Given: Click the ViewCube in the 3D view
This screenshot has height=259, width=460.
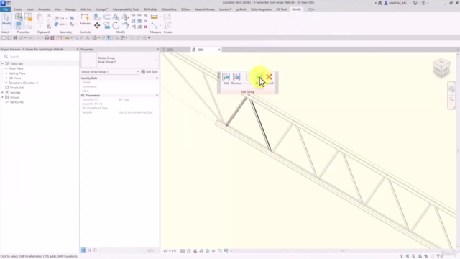Looking at the screenshot, I should (x=441, y=68).
